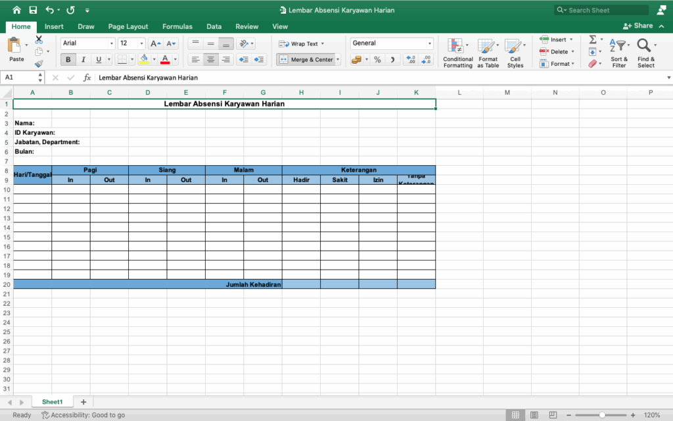Open the Arial font name dropdown
This screenshot has width=673, height=421.
point(112,43)
